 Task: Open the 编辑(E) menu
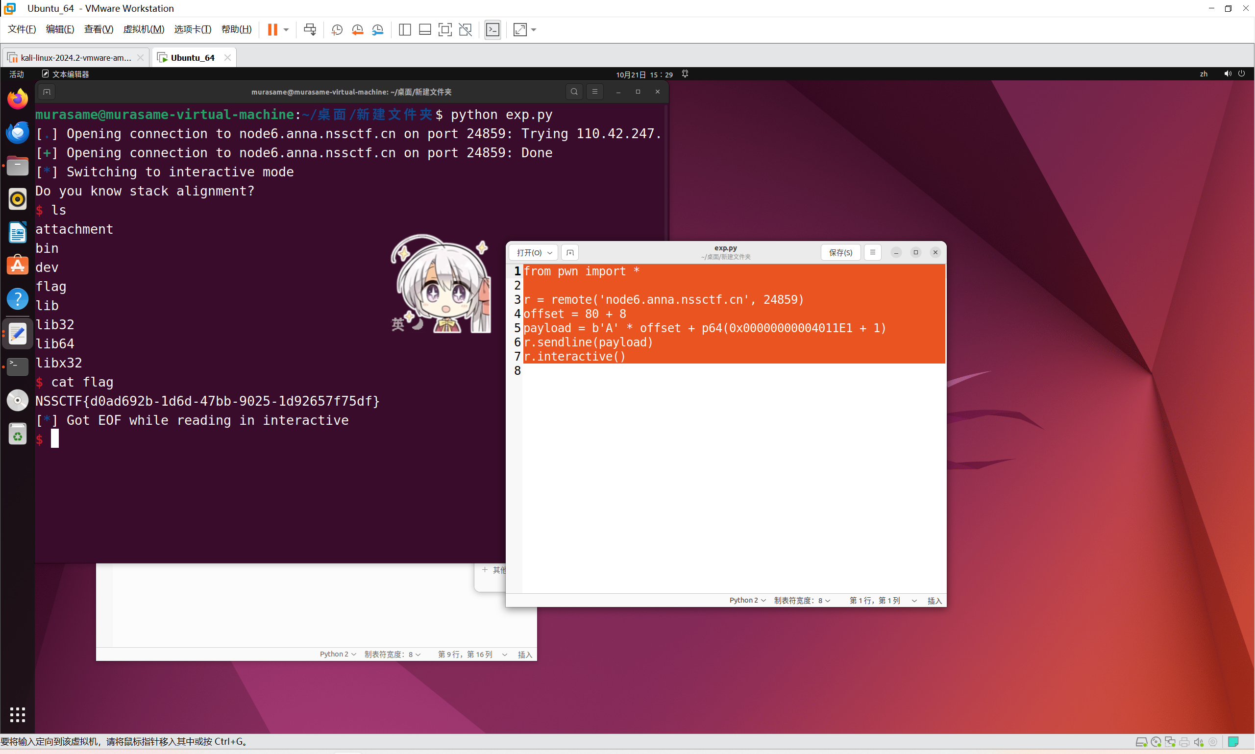60,29
